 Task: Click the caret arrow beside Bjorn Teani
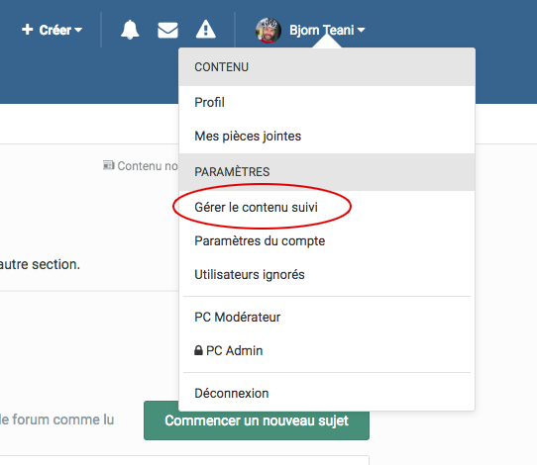click(x=361, y=31)
